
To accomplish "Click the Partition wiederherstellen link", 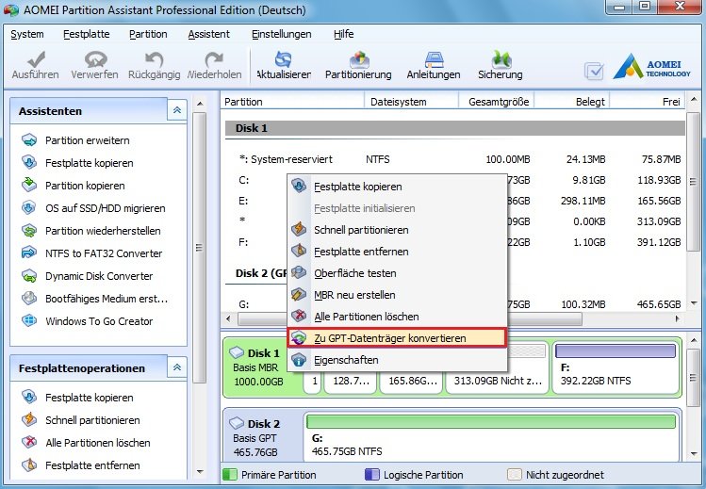I will click(x=103, y=231).
